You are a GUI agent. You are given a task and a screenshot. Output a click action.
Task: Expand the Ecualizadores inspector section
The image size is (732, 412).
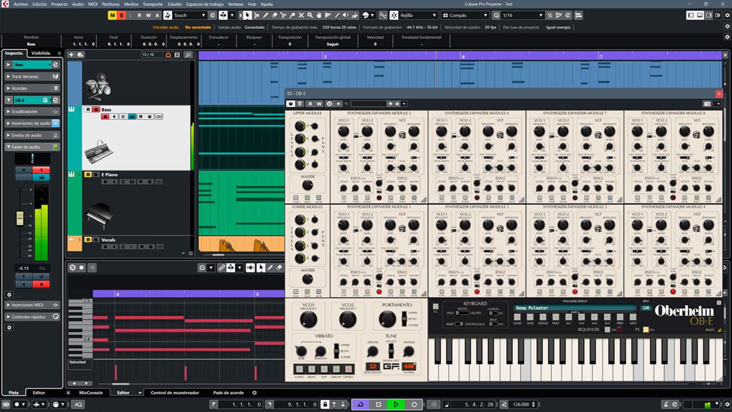point(32,112)
